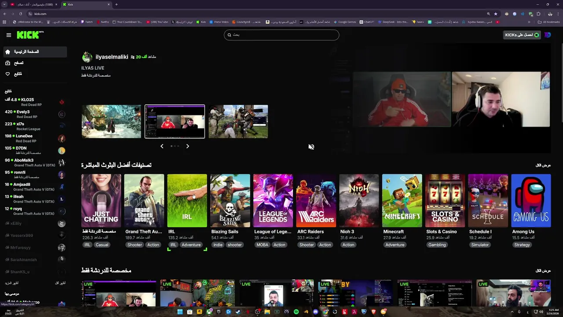563x317 pixels.
Task: Open All Bookmarks folder
Action: point(549,22)
